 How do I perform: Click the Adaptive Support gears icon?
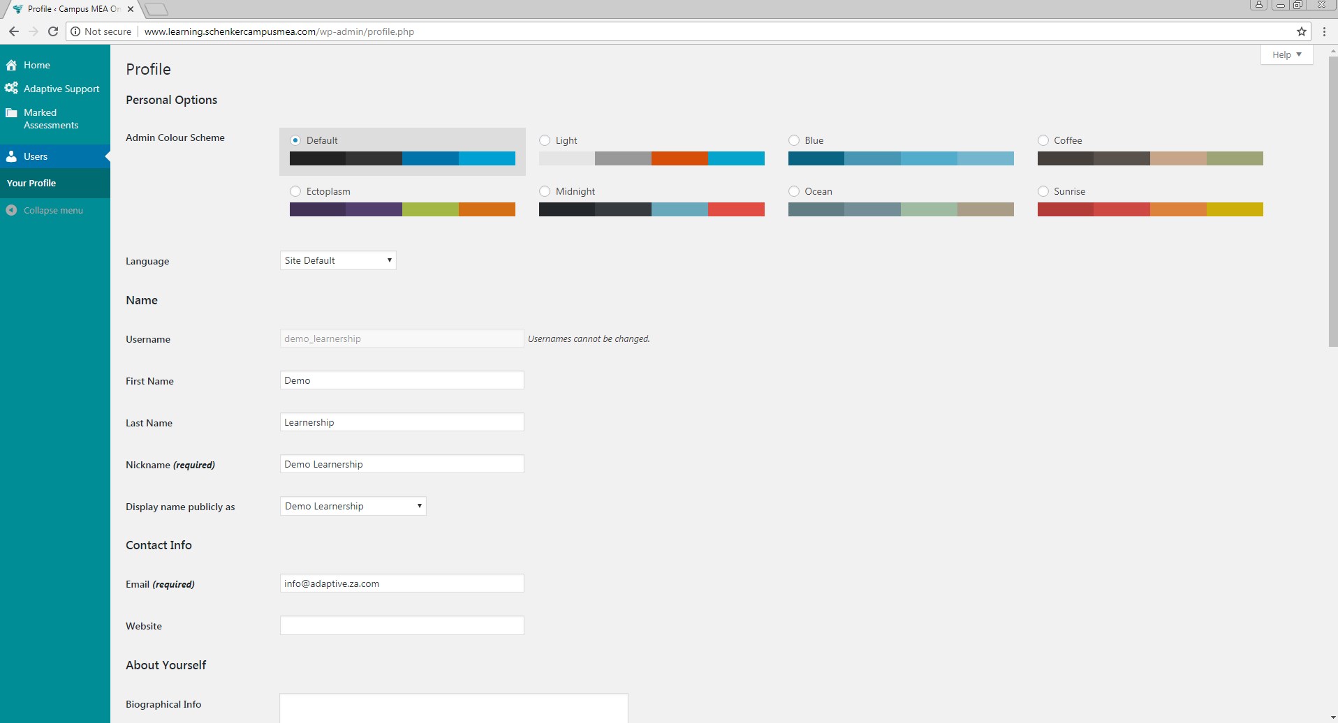click(x=11, y=89)
